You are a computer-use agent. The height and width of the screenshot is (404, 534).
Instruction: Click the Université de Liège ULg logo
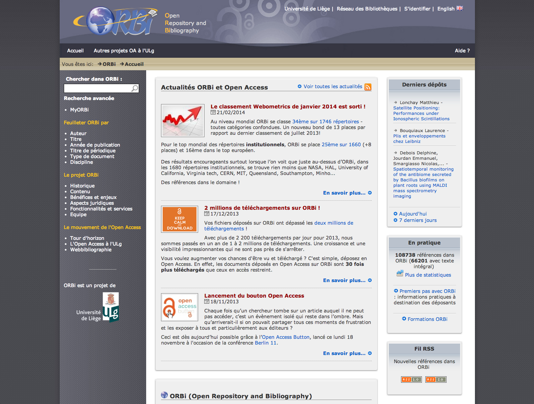point(98,307)
